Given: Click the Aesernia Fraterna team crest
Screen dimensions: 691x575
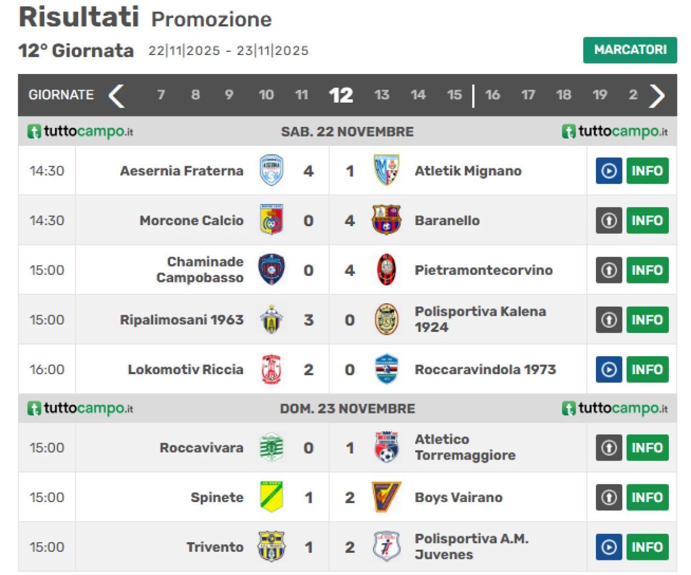Looking at the screenshot, I should click(271, 171).
